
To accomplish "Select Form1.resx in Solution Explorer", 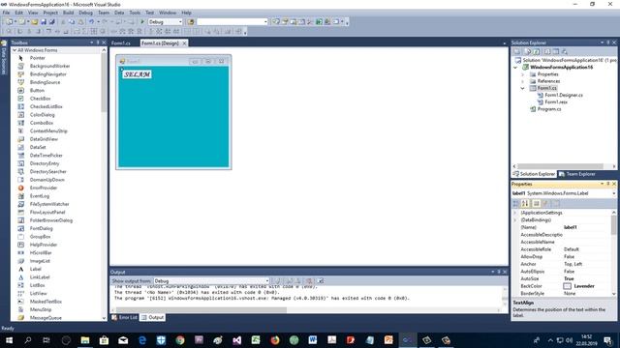I will (556, 102).
